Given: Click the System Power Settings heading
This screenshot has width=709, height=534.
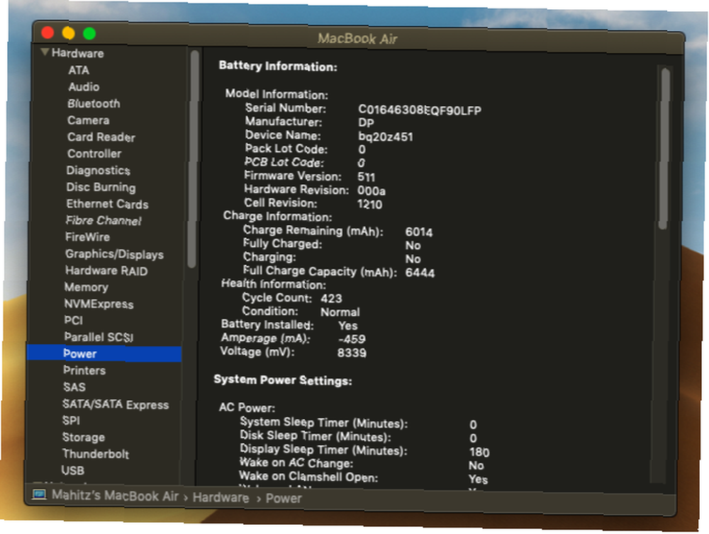Looking at the screenshot, I should (x=283, y=380).
